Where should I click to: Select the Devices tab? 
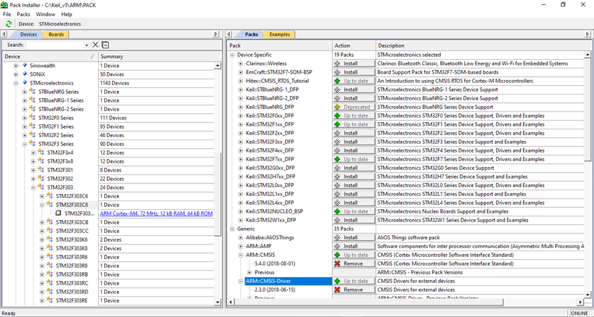click(29, 35)
